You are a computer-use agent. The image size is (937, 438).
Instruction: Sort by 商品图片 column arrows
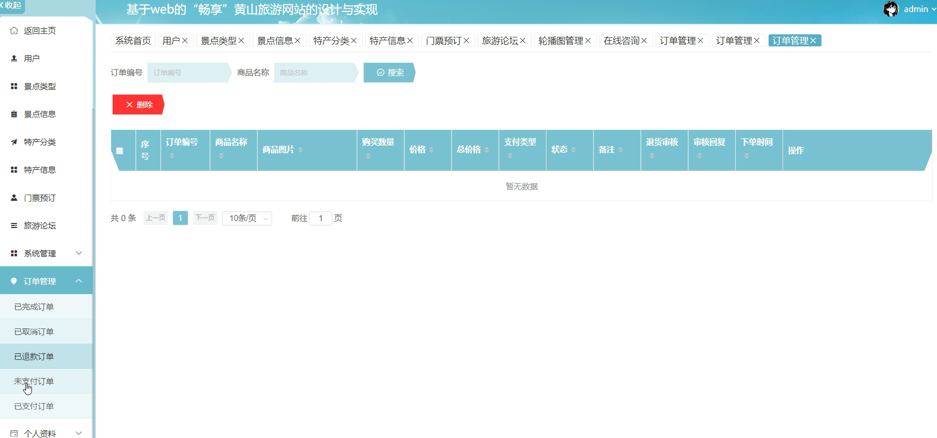point(301,150)
